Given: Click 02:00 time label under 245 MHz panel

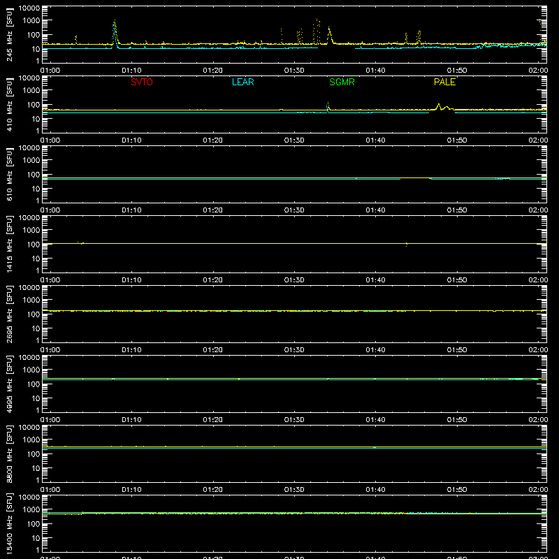Looking at the screenshot, I should pos(538,71).
